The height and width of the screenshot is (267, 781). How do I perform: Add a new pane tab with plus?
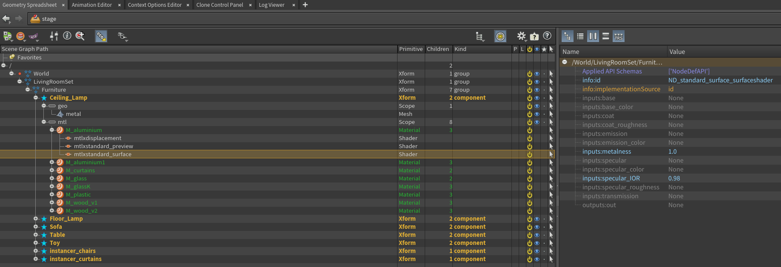[305, 5]
